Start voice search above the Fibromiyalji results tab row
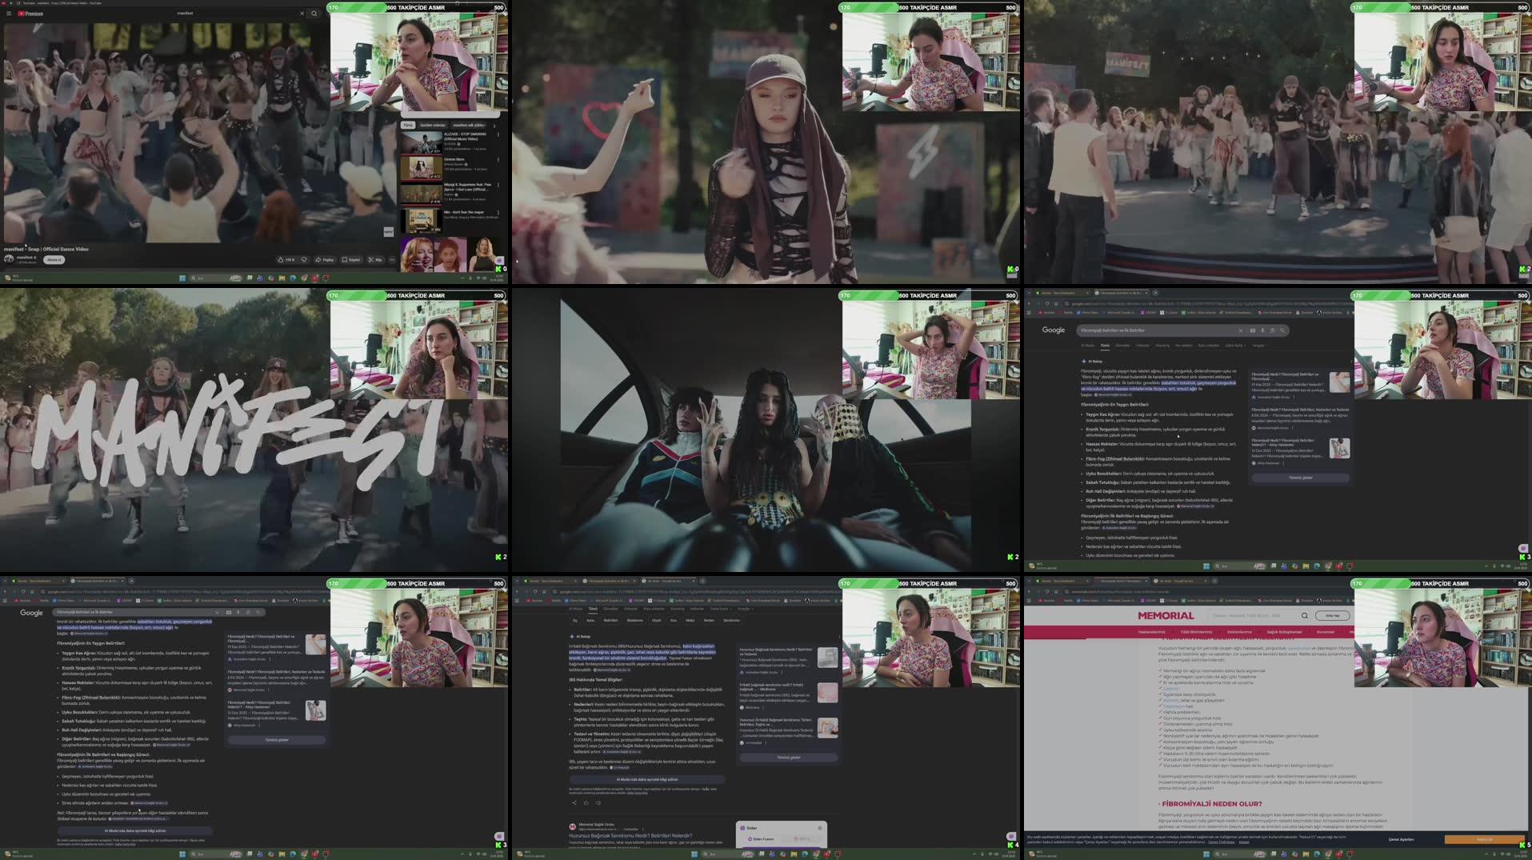Viewport: 1532px width, 860px height. pos(1263,330)
